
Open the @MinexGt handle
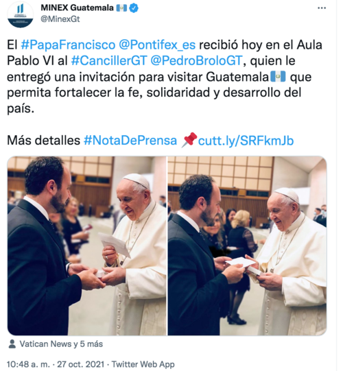[x=60, y=19]
